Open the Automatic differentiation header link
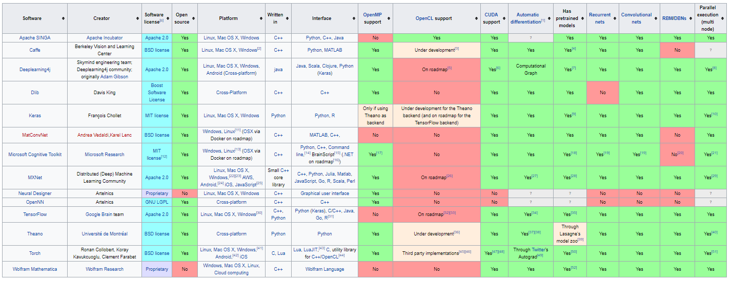732x281 pixels. point(528,18)
